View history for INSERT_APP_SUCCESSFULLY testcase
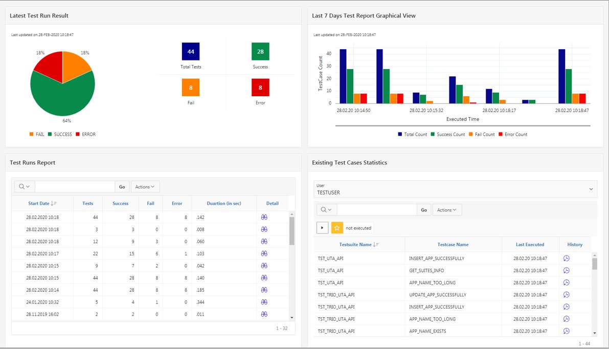This screenshot has width=609, height=349. click(x=566, y=258)
